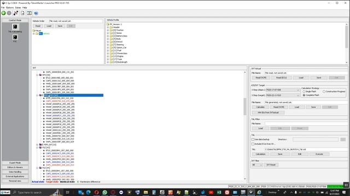Click Calculate button in KIS/SVT Target
The height and width of the screenshot is (196, 350).
point(260,107)
